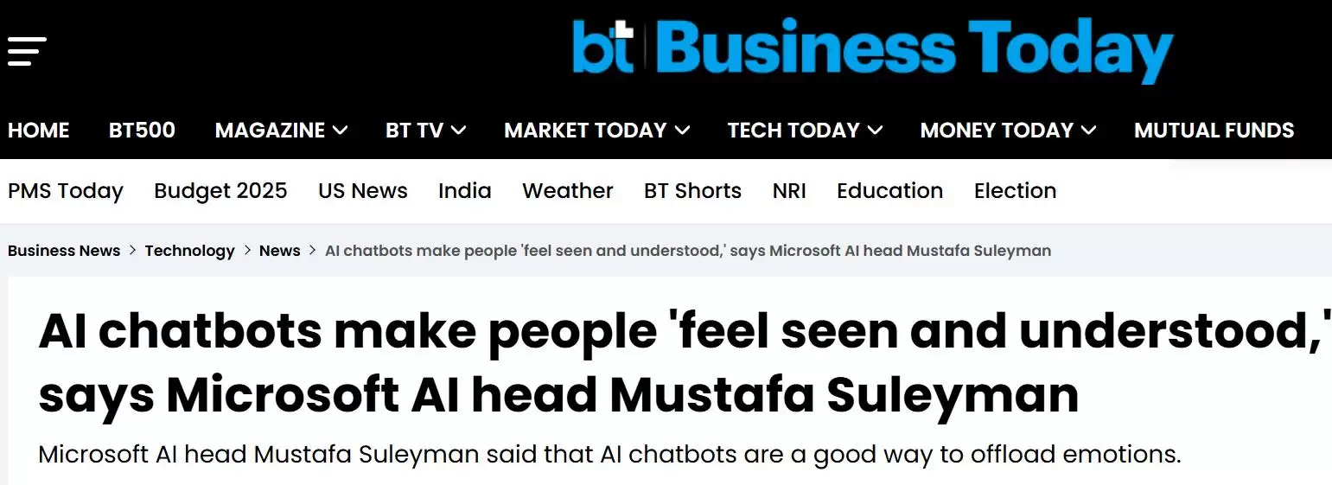Expand the TECH TODAY dropdown

coord(804,131)
